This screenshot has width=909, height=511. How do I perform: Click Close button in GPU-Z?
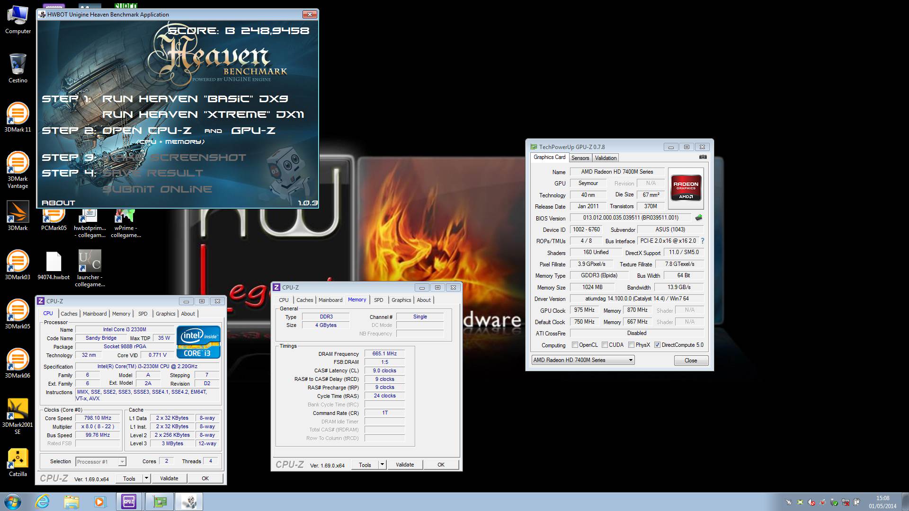(691, 361)
